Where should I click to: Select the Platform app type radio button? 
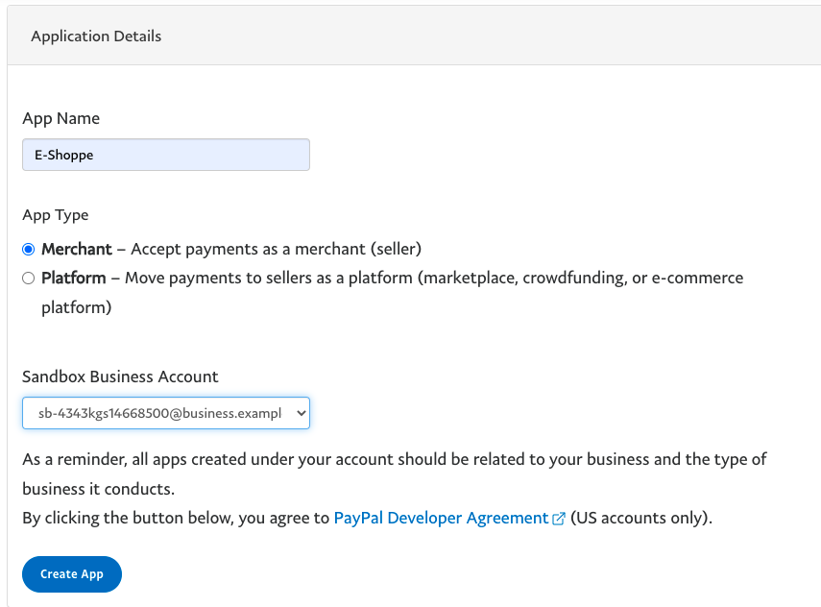pyautogui.click(x=28, y=279)
